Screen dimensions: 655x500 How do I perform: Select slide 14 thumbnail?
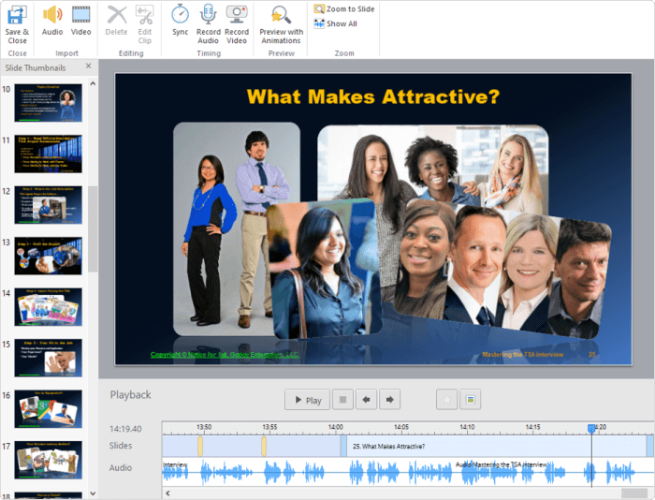click(x=48, y=307)
